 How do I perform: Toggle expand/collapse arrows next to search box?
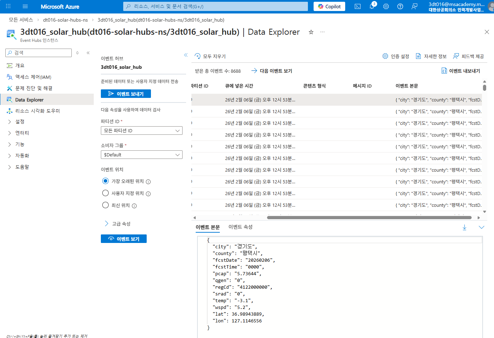coord(77,53)
